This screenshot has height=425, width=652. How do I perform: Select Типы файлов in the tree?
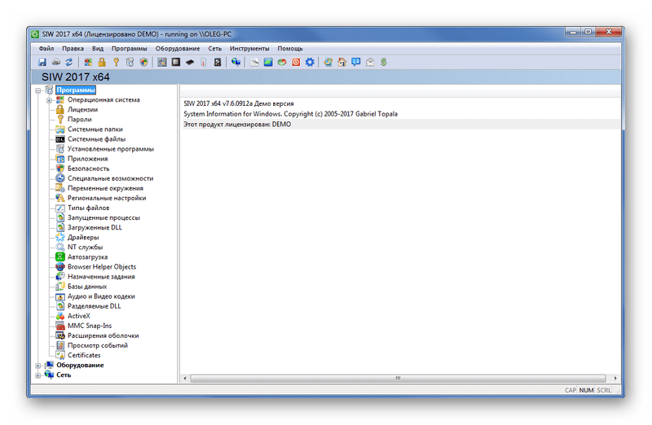[89, 208]
